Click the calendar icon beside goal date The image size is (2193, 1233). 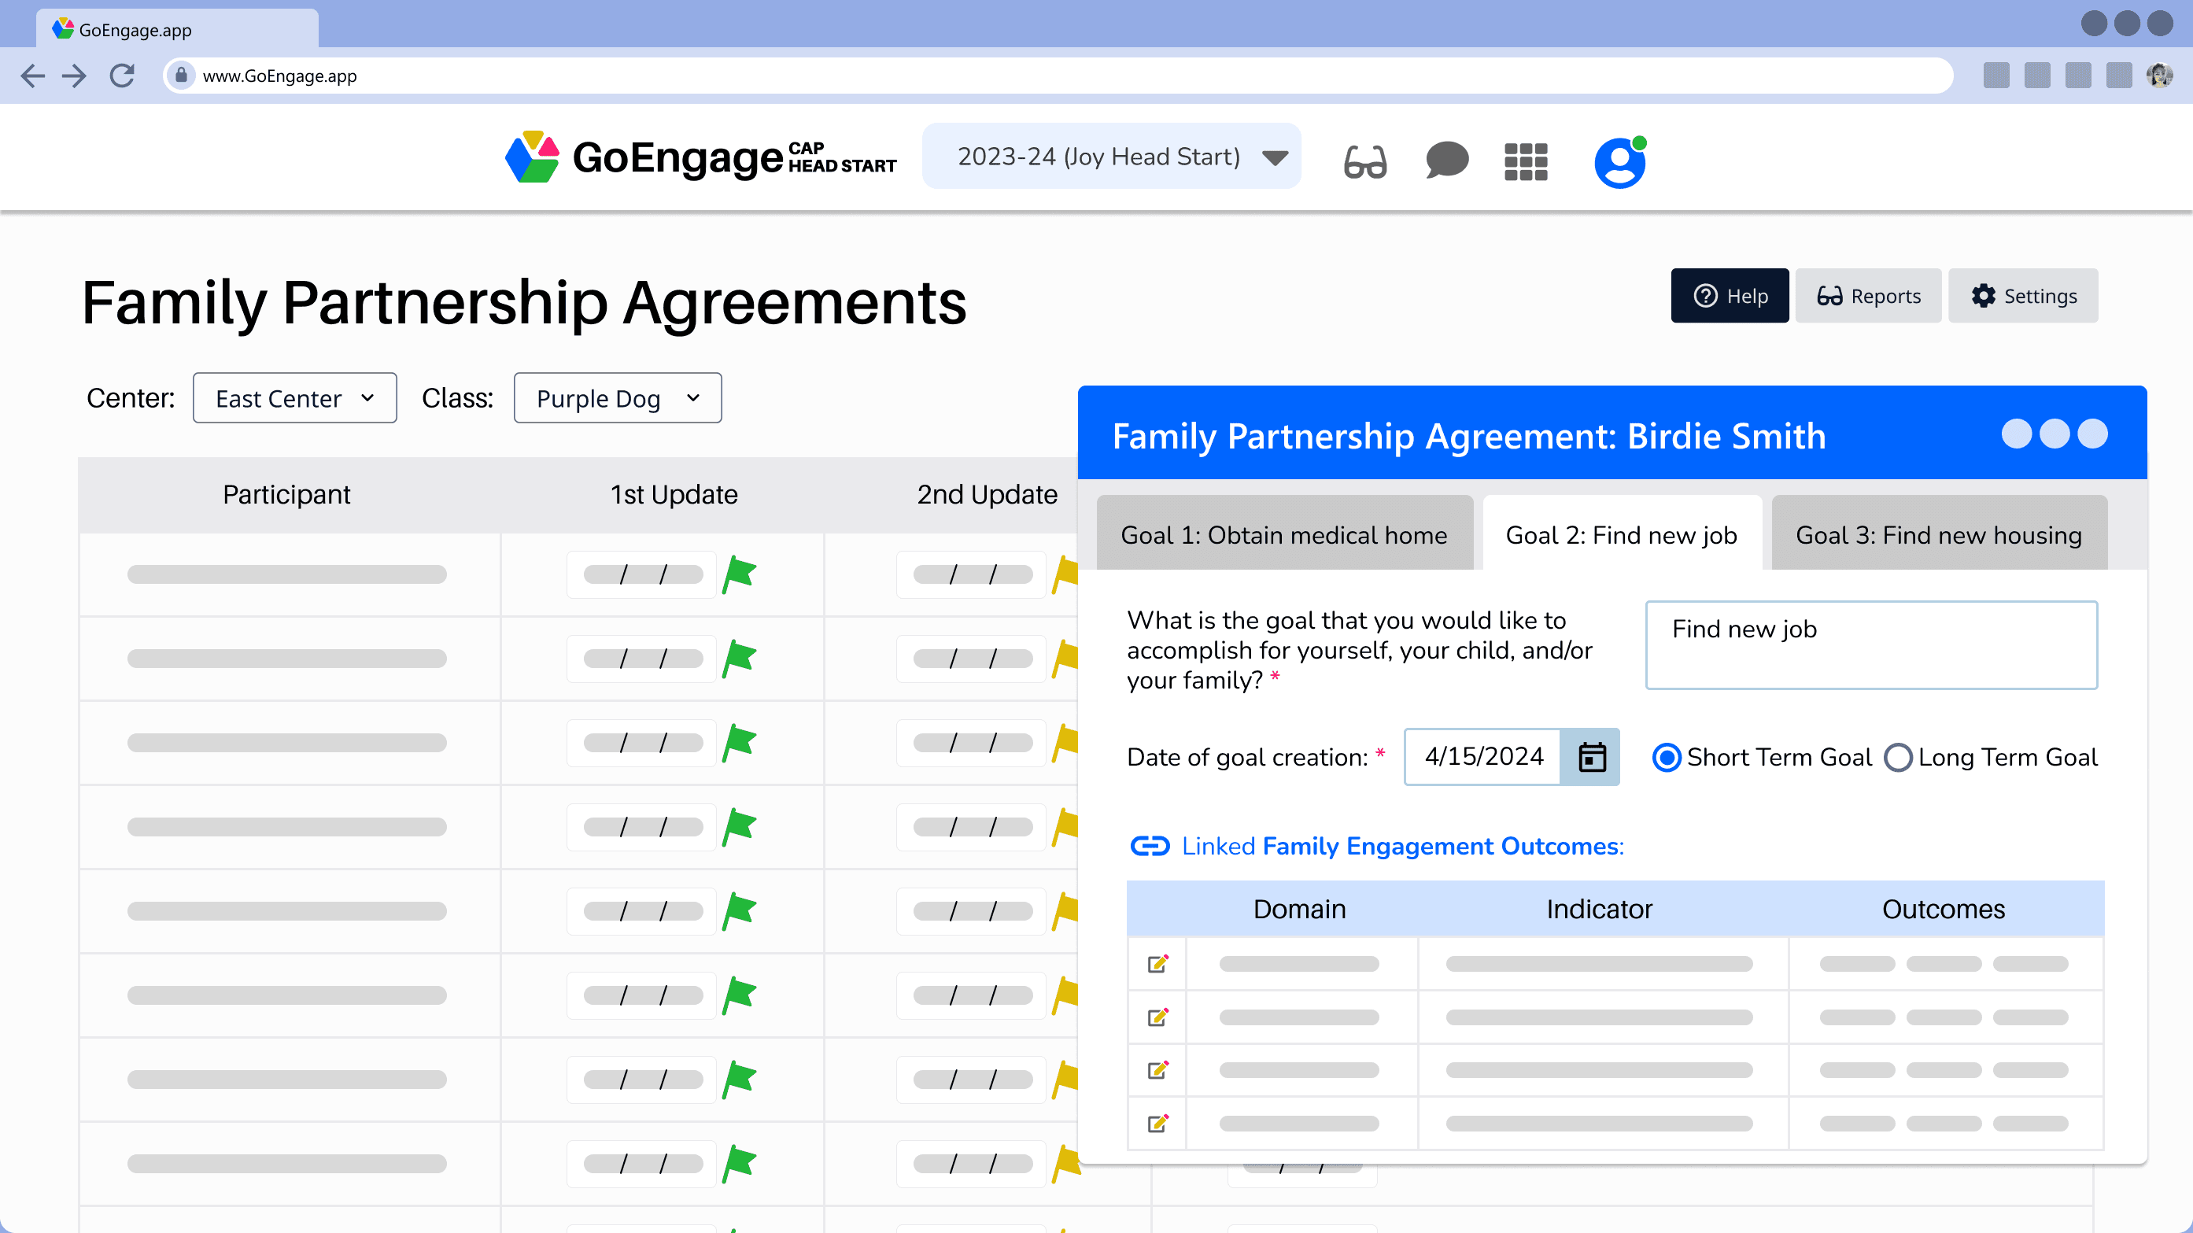tap(1591, 756)
